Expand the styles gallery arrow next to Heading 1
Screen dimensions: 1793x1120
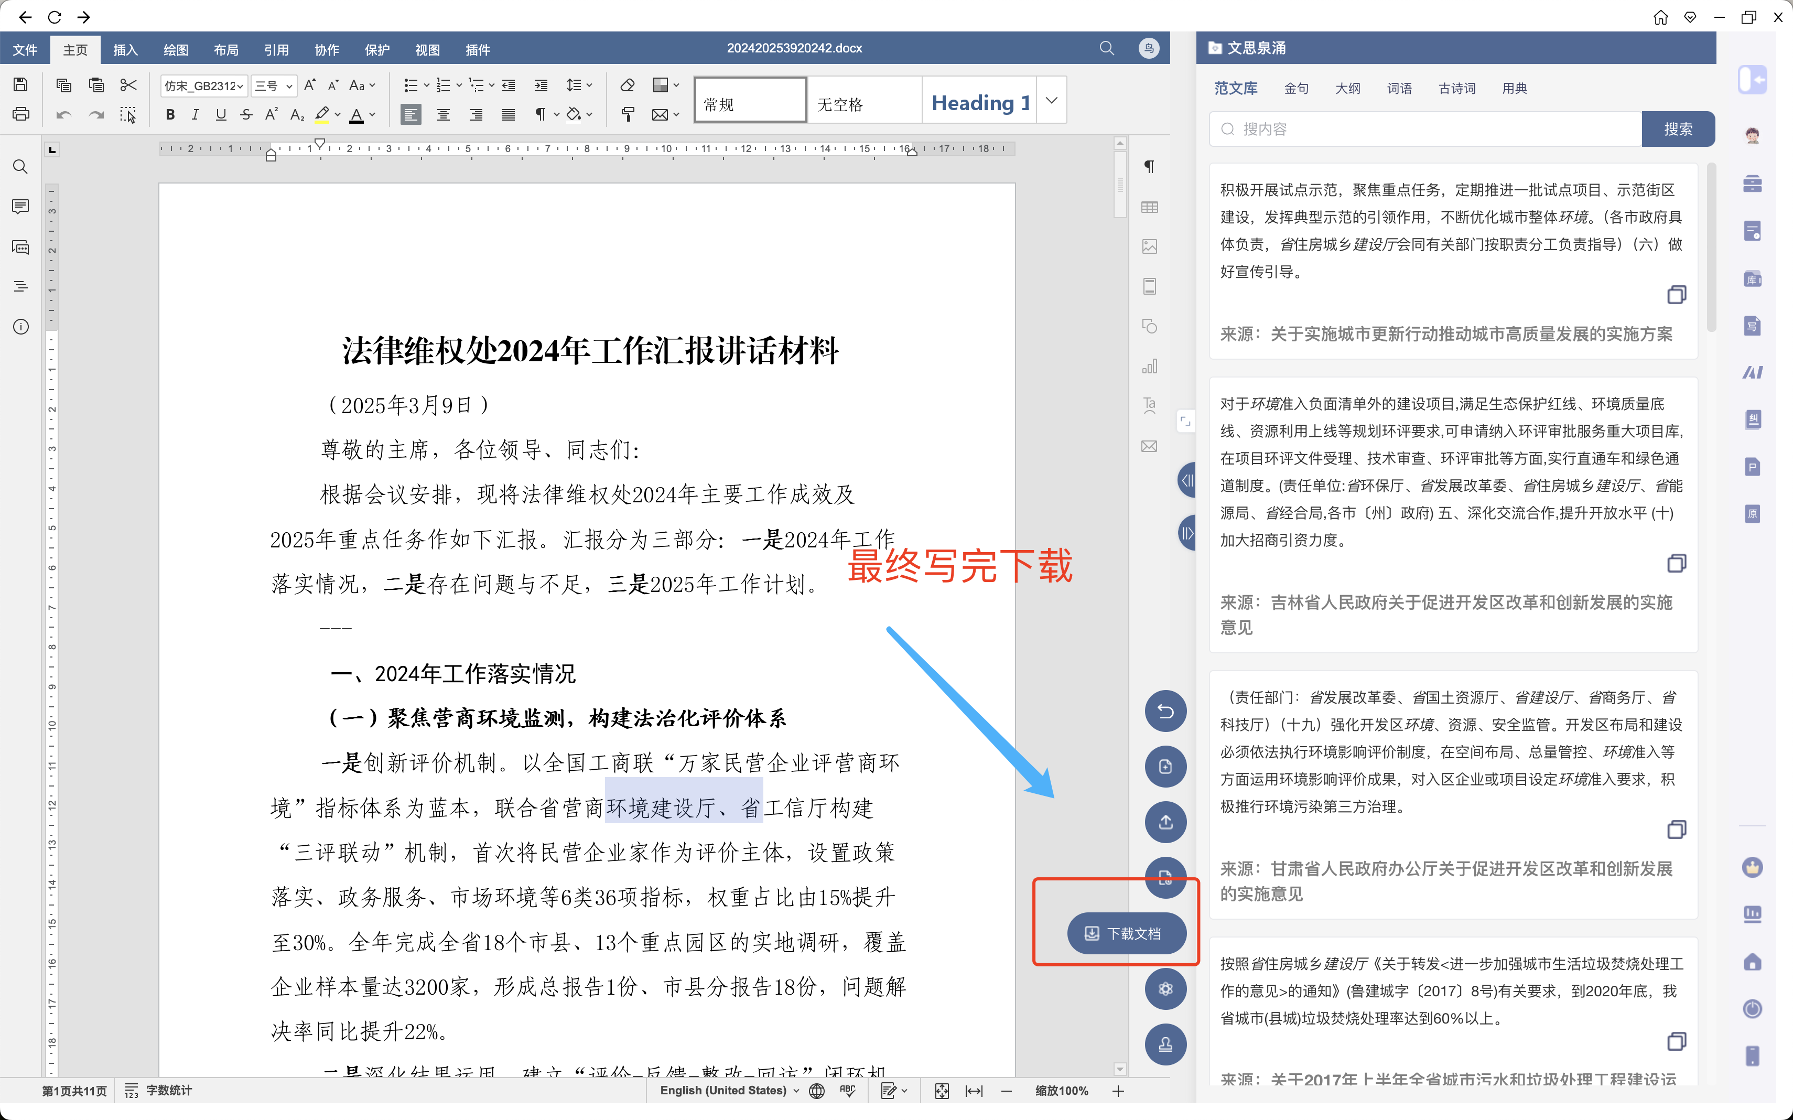(x=1051, y=100)
